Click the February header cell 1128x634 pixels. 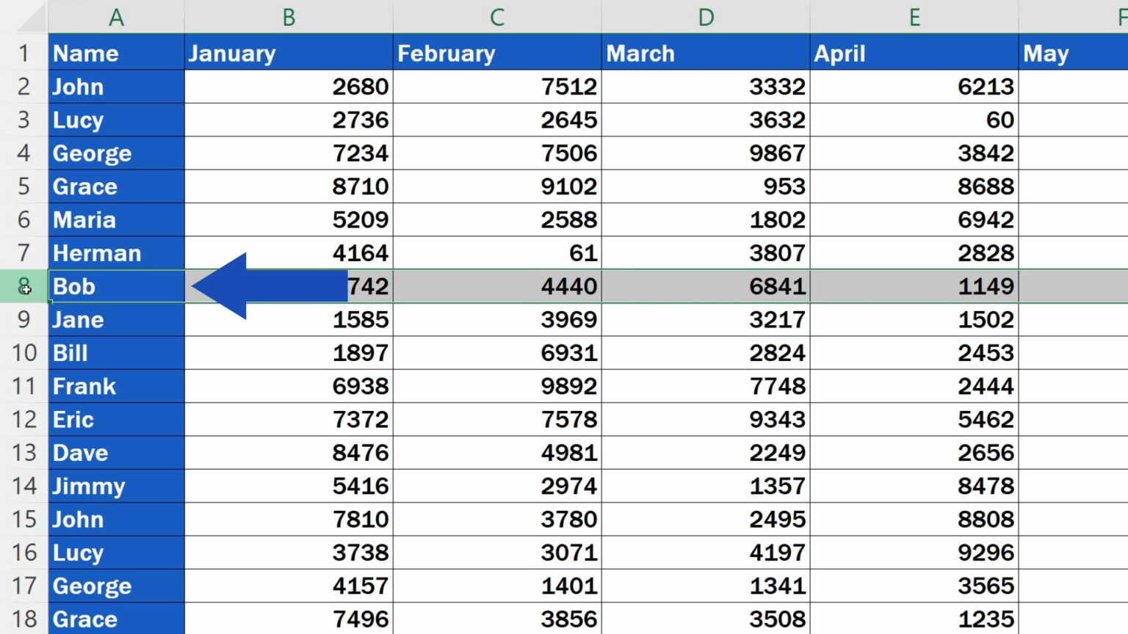coord(497,54)
